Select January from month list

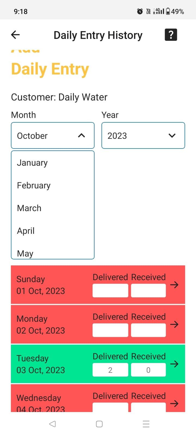(32, 163)
